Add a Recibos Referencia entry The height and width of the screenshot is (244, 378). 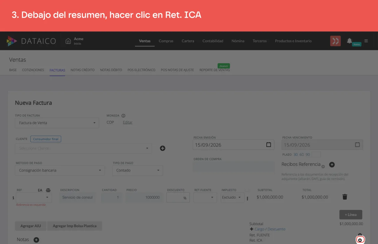point(332,165)
